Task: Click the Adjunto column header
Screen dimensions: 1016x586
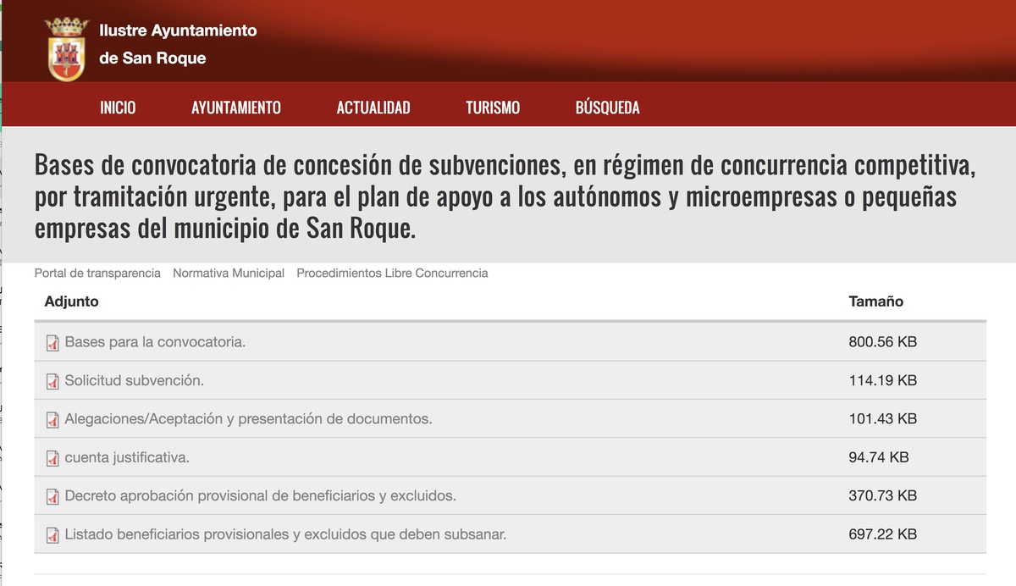Action: tap(72, 301)
